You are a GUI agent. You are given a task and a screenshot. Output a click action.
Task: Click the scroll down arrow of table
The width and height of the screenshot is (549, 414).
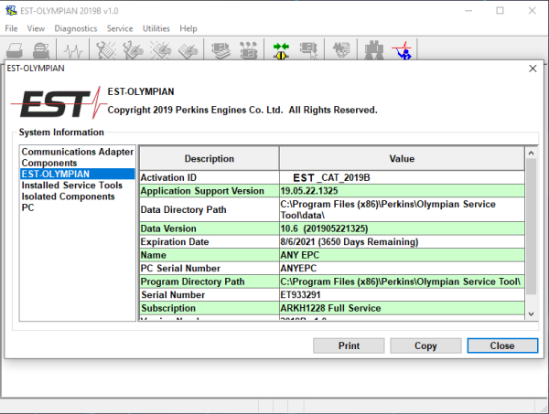click(x=531, y=314)
